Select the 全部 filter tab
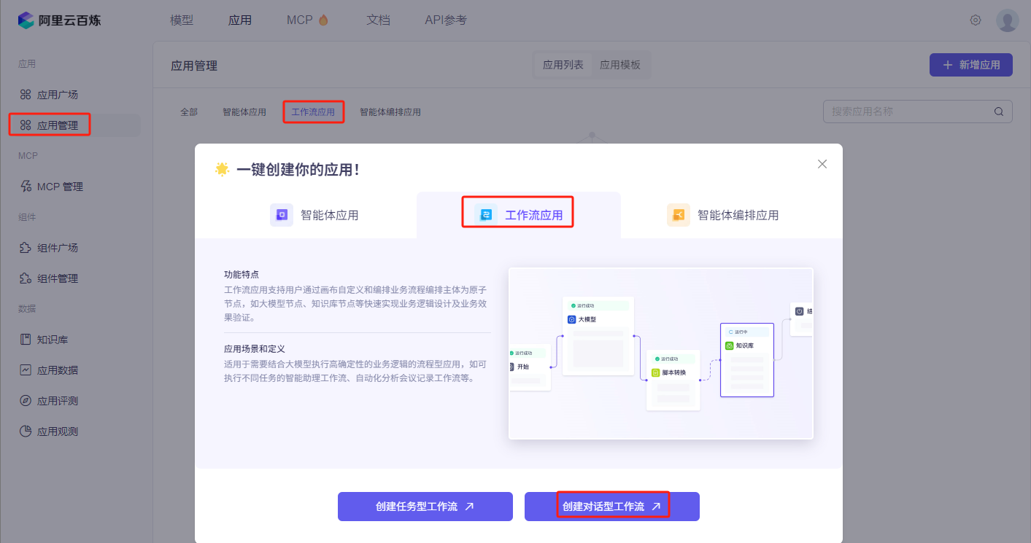The image size is (1031, 543). coord(189,112)
